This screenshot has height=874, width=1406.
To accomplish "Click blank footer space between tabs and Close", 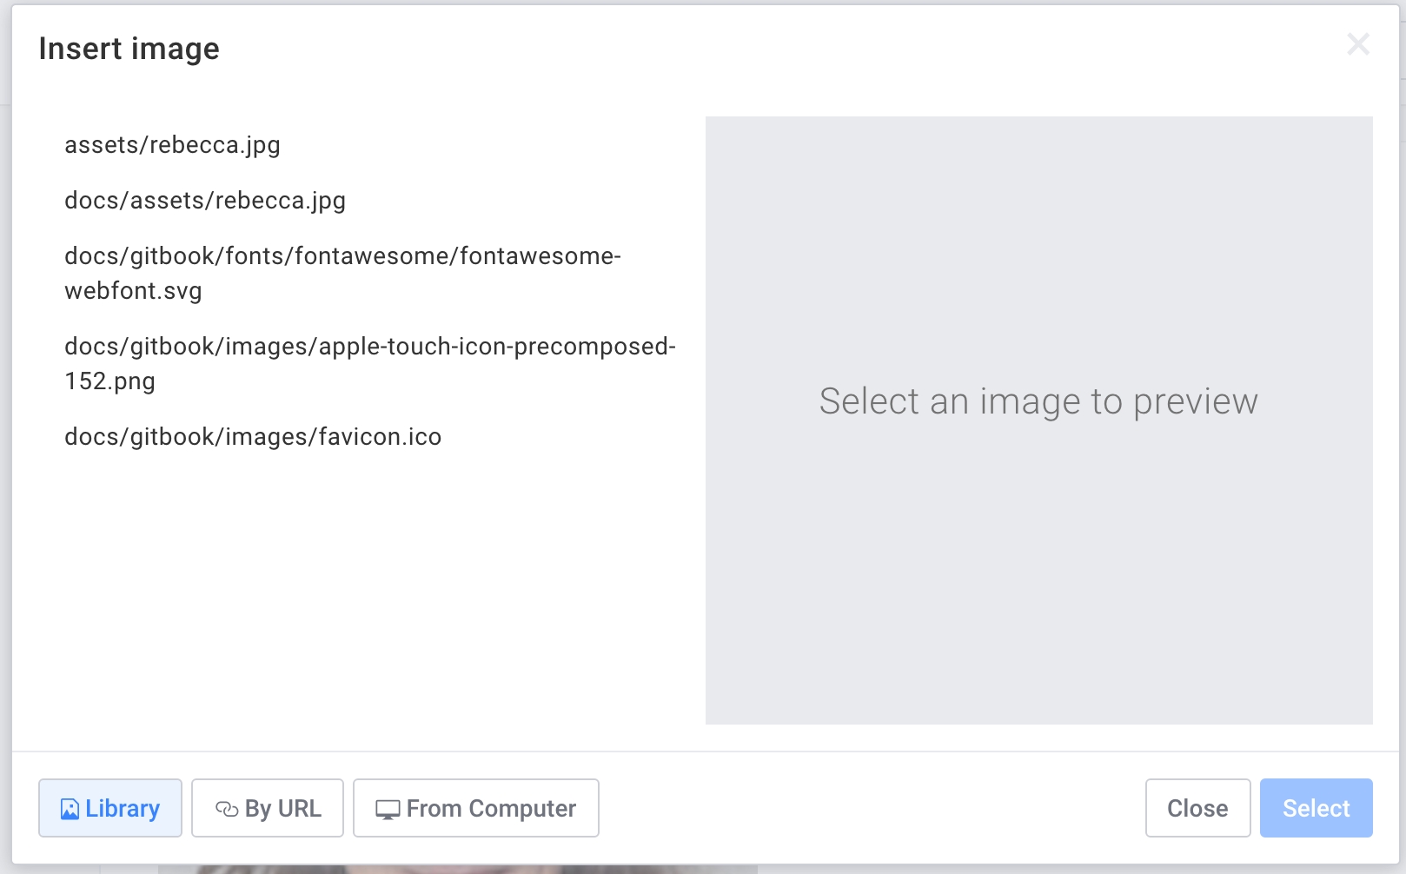I will coord(869,808).
